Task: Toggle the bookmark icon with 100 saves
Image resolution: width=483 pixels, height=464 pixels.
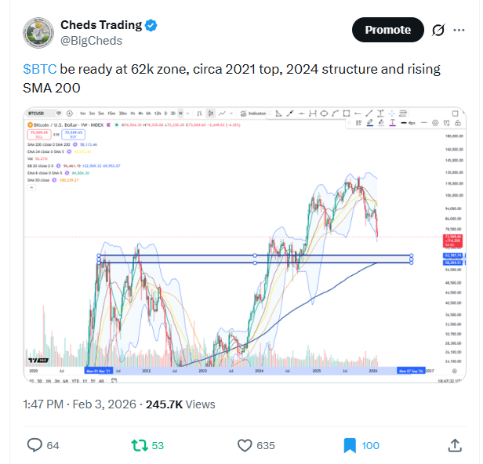Action: coord(350,445)
